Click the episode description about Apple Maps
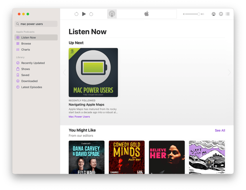246x190 pixels. click(93, 110)
